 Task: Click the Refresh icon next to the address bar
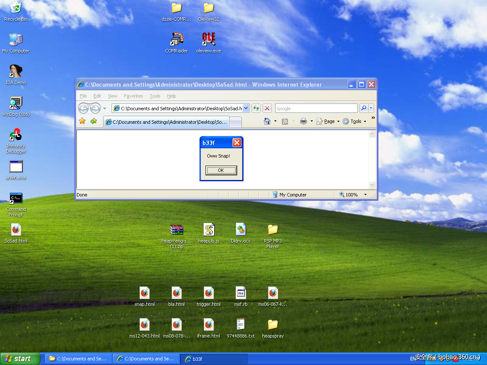pos(256,108)
